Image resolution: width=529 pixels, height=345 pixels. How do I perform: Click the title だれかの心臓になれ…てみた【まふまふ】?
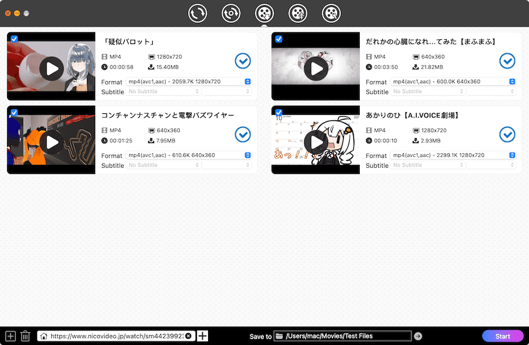(432, 42)
